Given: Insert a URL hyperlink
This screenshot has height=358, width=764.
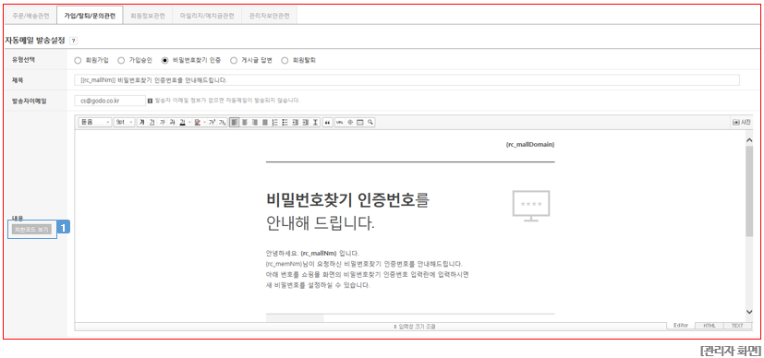Looking at the screenshot, I should [x=340, y=123].
